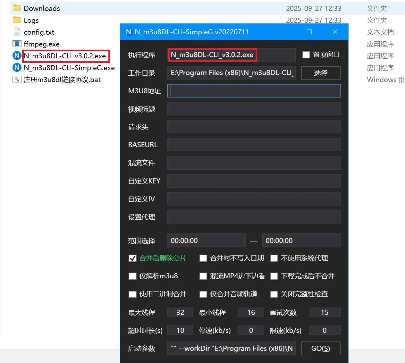
Task: Enable the 仅解析m3u8 checkbox
Action: coord(132,276)
